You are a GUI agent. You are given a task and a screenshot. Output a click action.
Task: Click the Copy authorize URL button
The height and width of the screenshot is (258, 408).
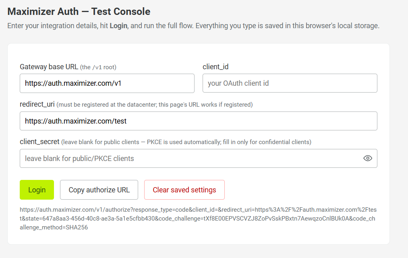pos(99,190)
